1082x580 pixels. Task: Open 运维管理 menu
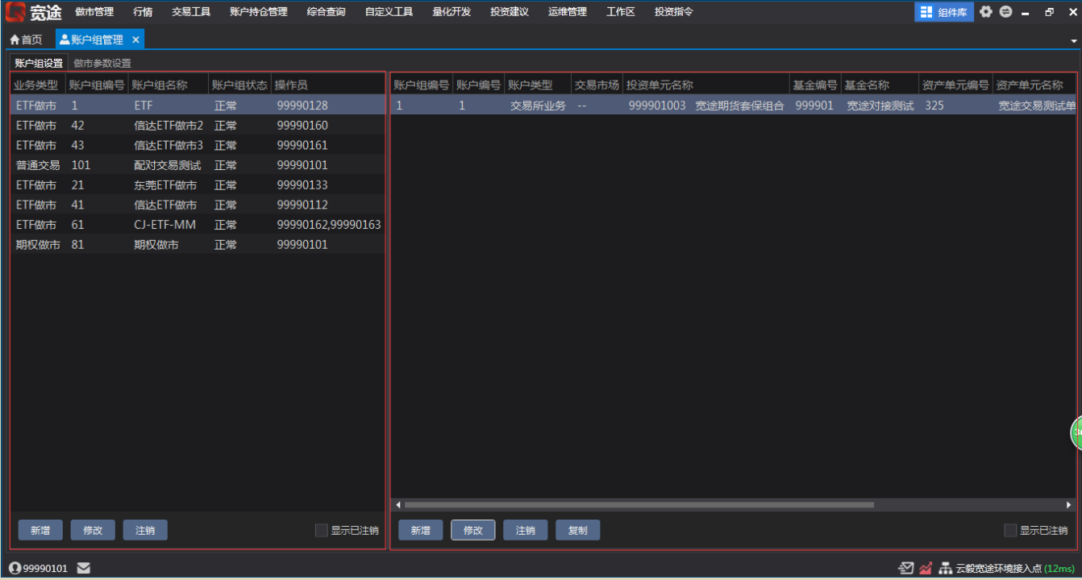coord(568,12)
